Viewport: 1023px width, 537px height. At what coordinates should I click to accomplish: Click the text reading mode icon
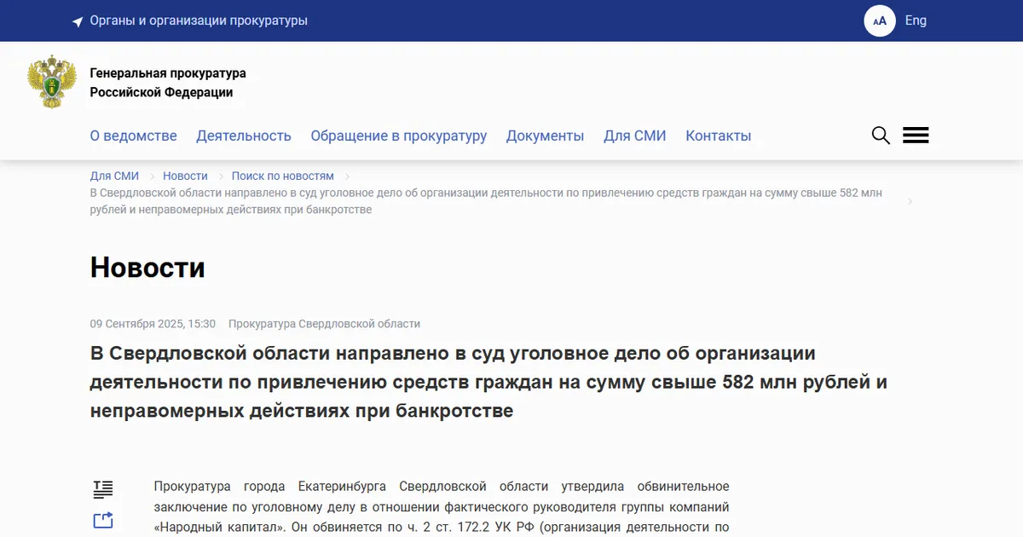pyautogui.click(x=103, y=488)
